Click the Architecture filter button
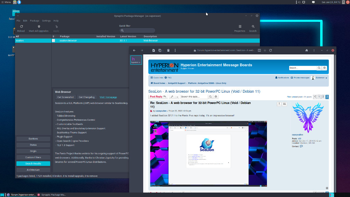Screen dimensions: 350x197 33,170
